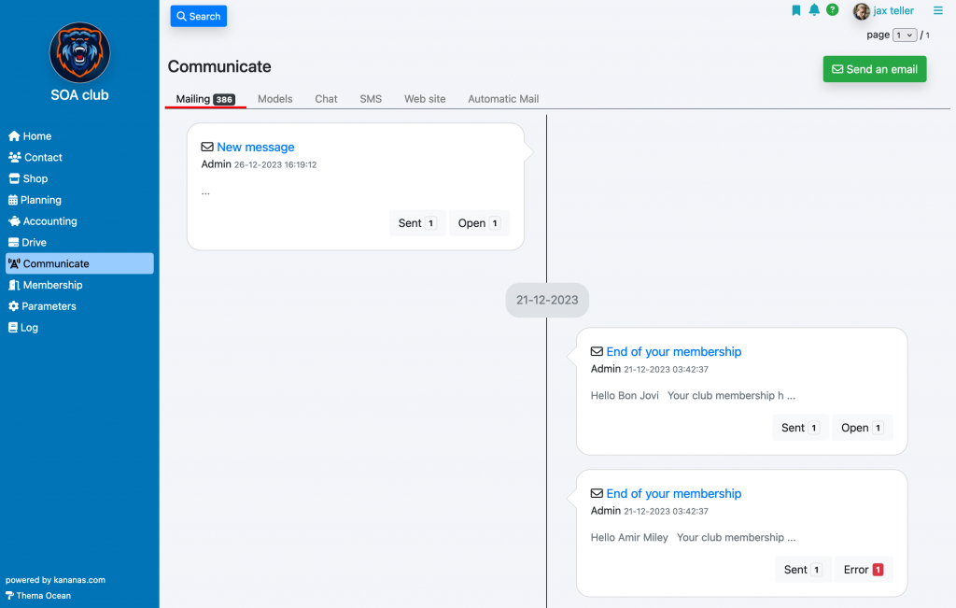Open the hamburger menu icon at top right
This screenshot has height=608, width=956.
[937, 11]
